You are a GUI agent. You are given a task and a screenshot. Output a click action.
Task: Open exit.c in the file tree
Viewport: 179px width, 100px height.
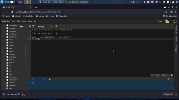tap(11, 51)
